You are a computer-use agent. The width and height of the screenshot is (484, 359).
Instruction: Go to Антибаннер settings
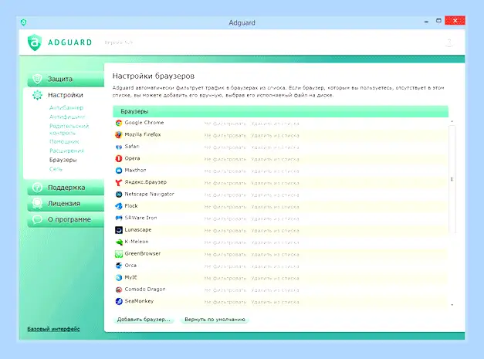(66, 108)
